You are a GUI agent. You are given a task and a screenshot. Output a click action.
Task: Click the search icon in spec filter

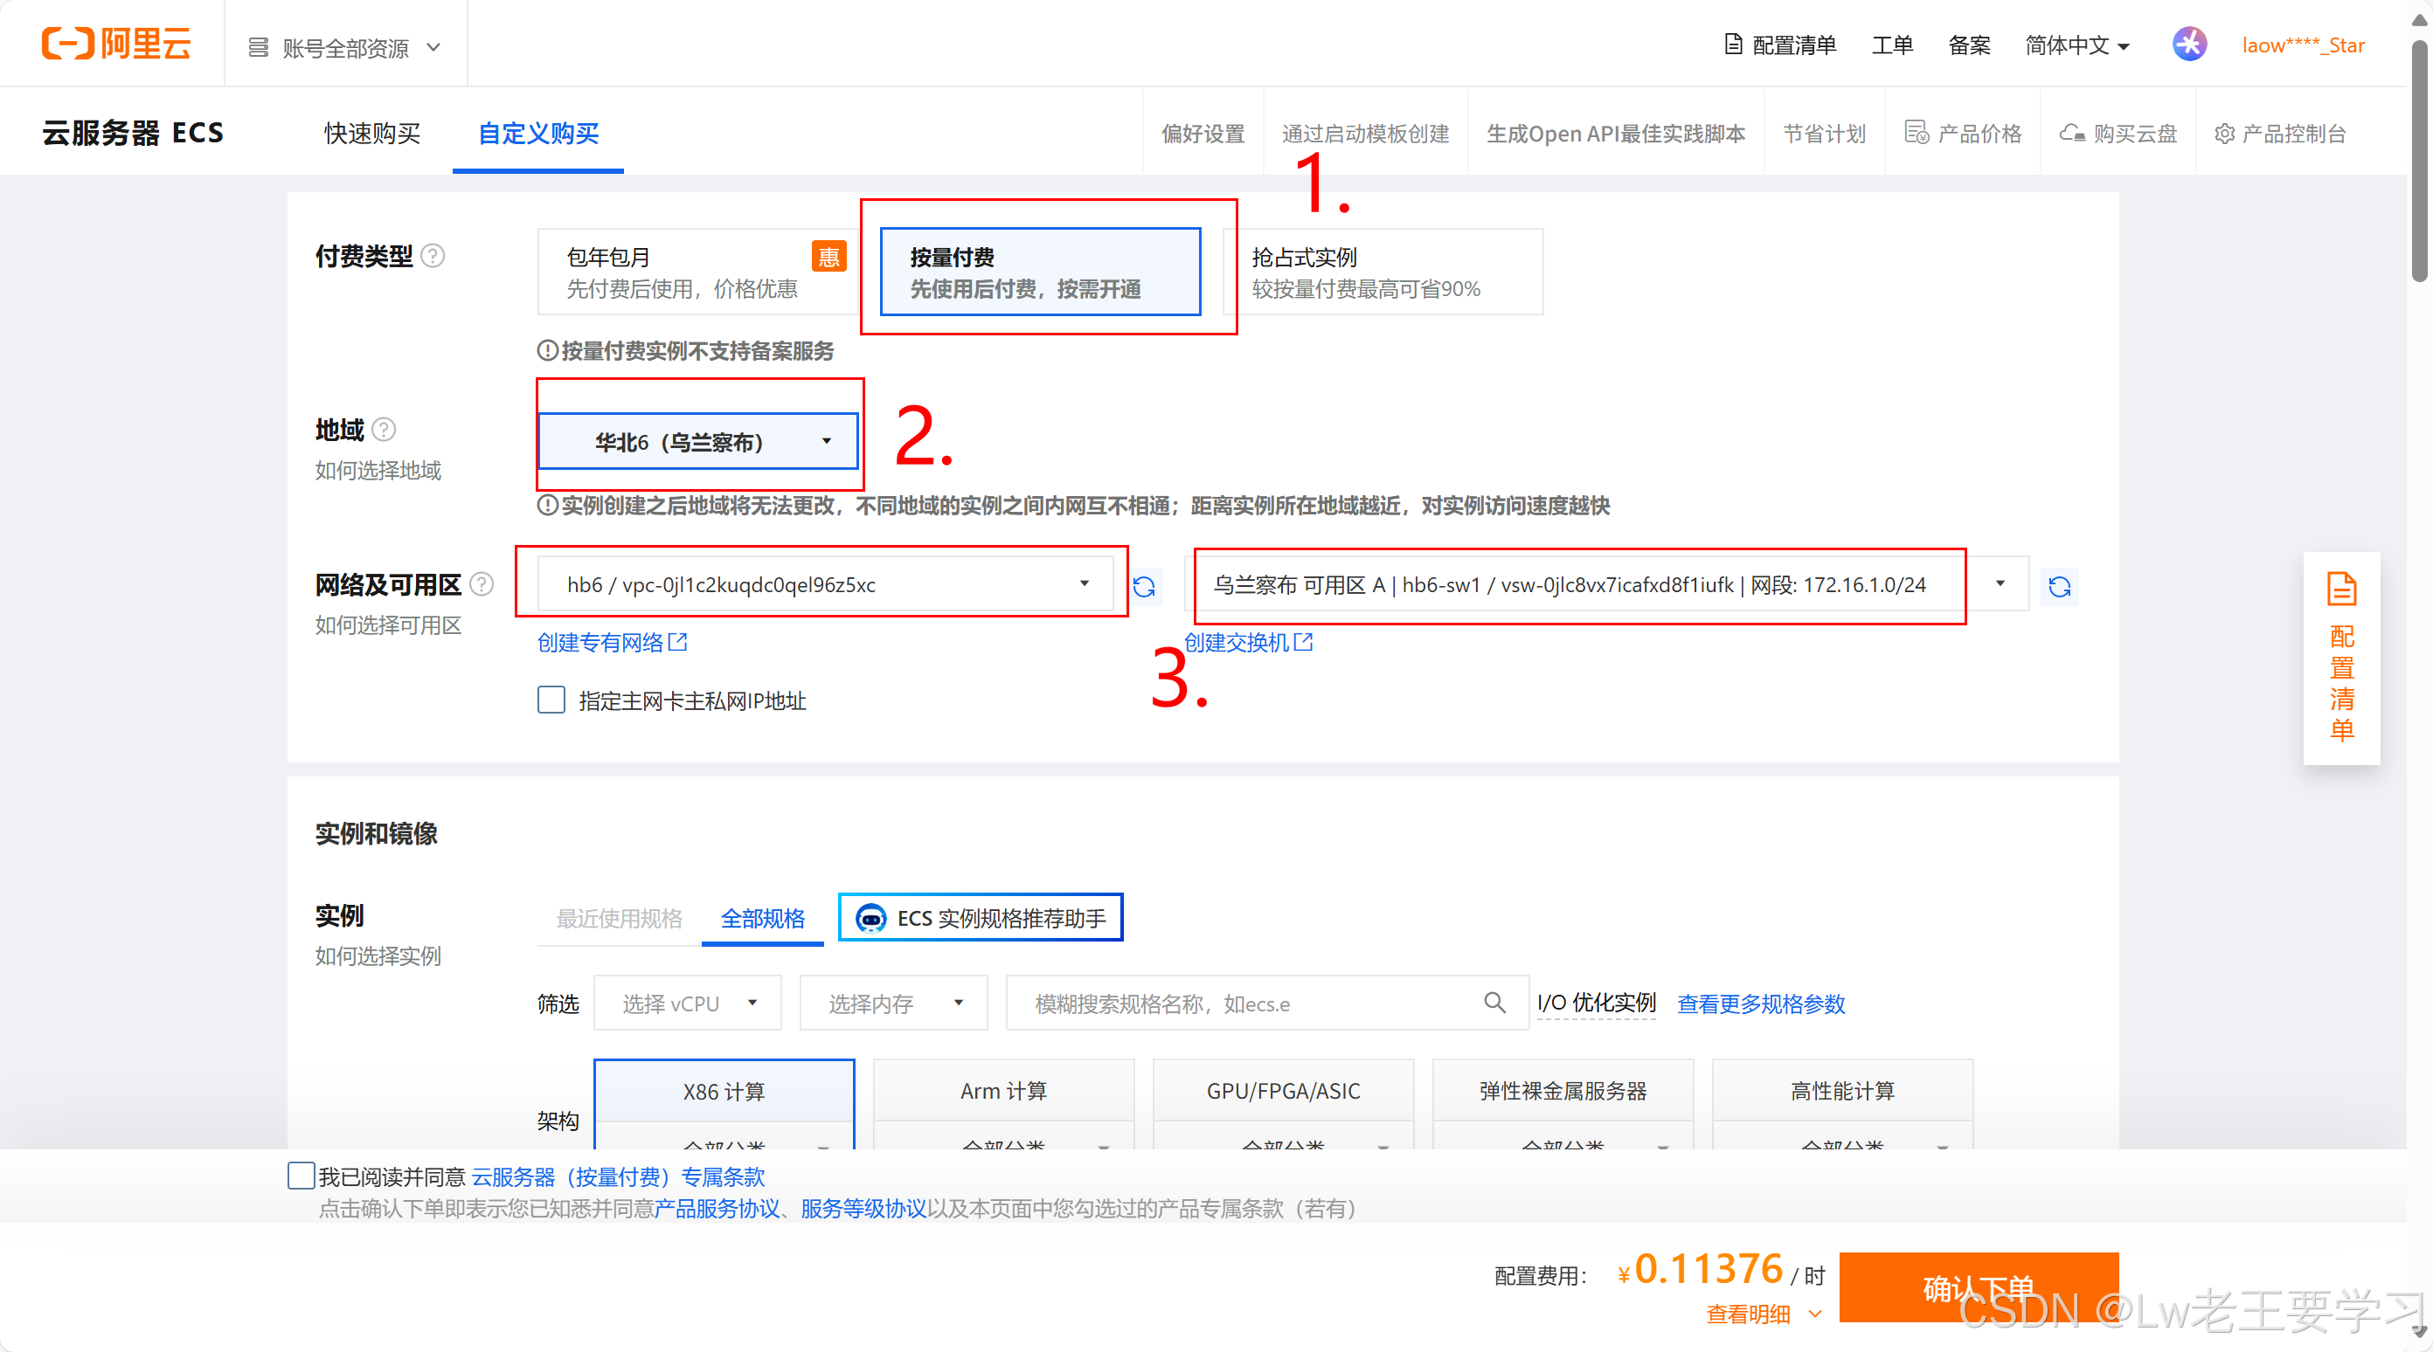click(x=1494, y=1002)
